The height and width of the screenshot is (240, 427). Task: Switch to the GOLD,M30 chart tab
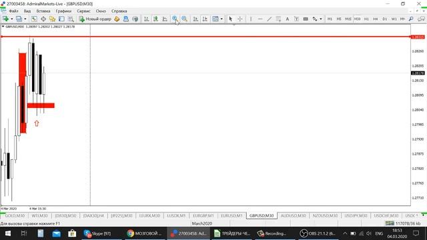click(x=15, y=215)
